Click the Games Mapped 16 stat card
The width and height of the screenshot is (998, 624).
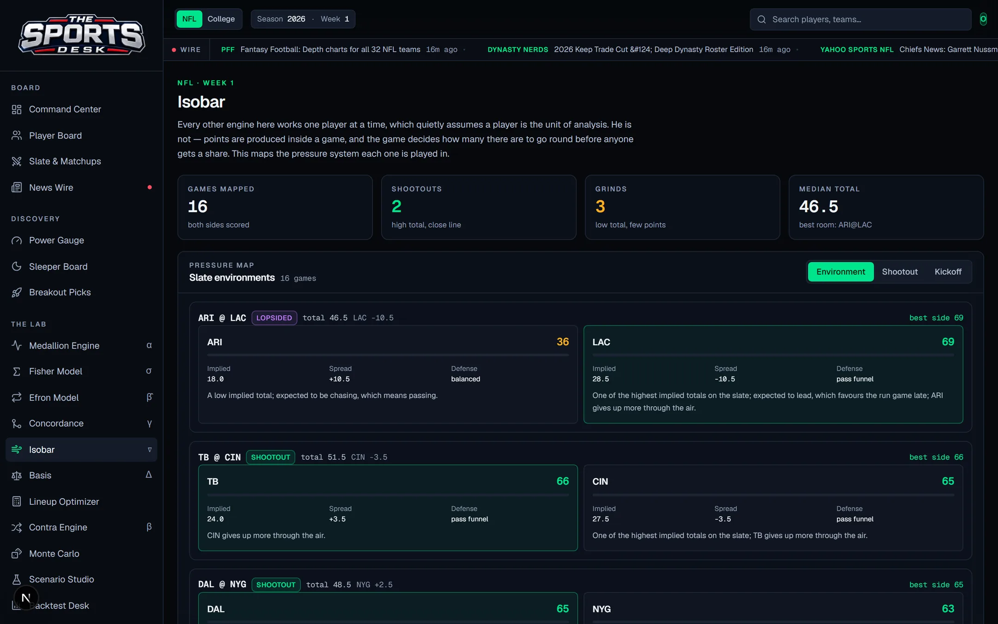(275, 207)
